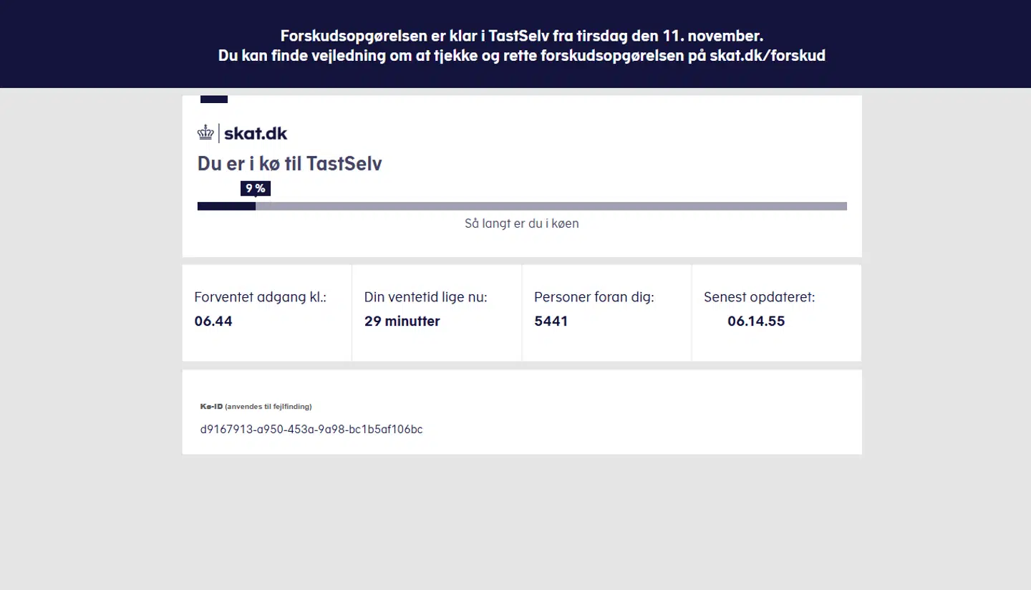This screenshot has height=590, width=1031.
Task: Click the 'Senest opdateret:' label
Action: click(759, 297)
